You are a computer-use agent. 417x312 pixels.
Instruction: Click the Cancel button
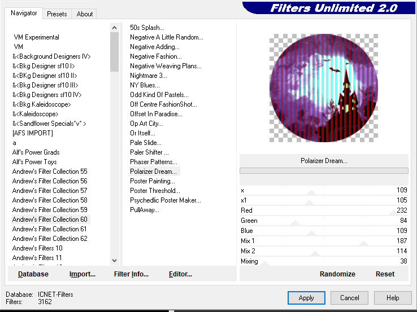pyautogui.click(x=349, y=298)
